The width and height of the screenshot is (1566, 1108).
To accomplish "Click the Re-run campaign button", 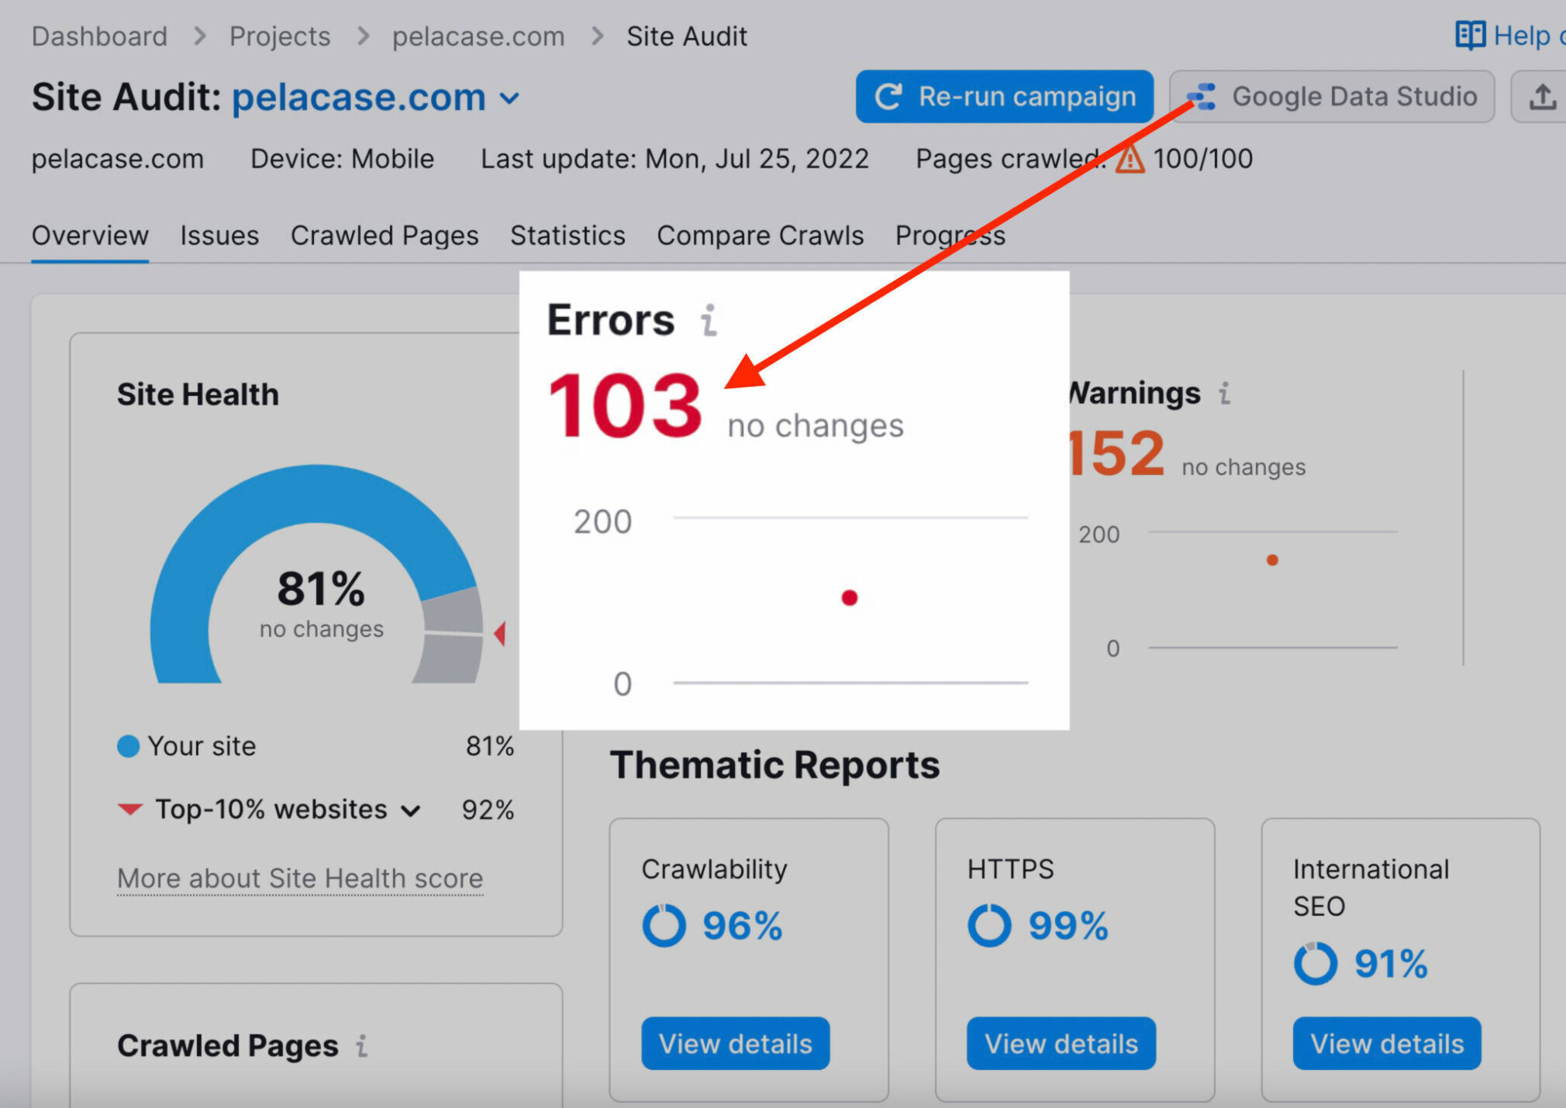I will point(1004,97).
